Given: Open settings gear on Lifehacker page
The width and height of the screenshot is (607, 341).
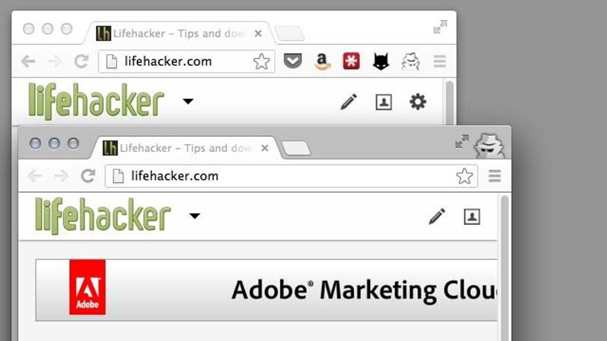Looking at the screenshot, I should coord(418,102).
